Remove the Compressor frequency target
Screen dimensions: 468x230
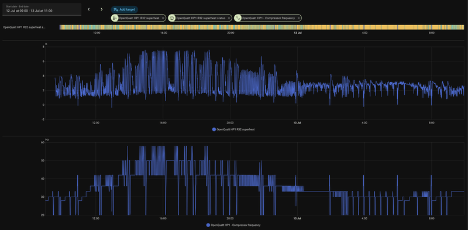pos(298,18)
